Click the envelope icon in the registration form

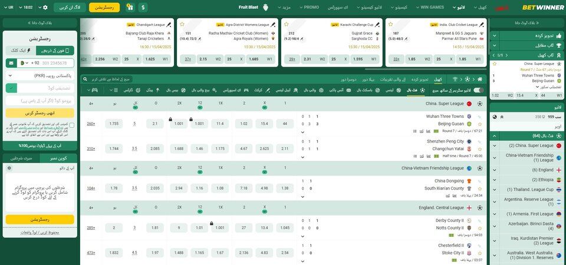pos(12,63)
